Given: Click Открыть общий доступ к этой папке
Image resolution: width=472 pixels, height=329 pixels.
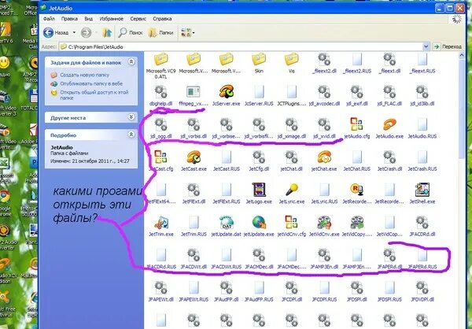Looking at the screenshot, I should click(94, 95).
